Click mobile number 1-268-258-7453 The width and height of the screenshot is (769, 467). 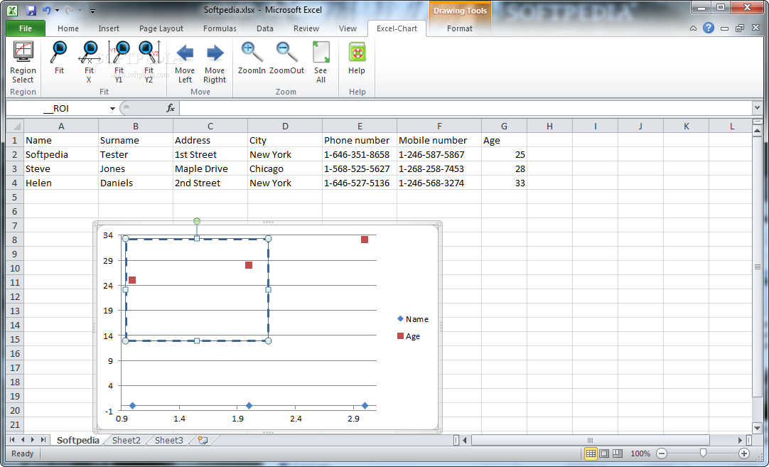pyautogui.click(x=439, y=168)
